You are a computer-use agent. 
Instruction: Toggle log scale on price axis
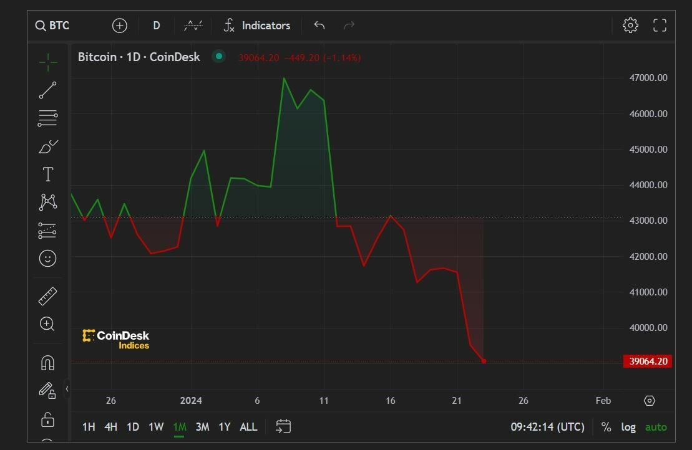[628, 427]
